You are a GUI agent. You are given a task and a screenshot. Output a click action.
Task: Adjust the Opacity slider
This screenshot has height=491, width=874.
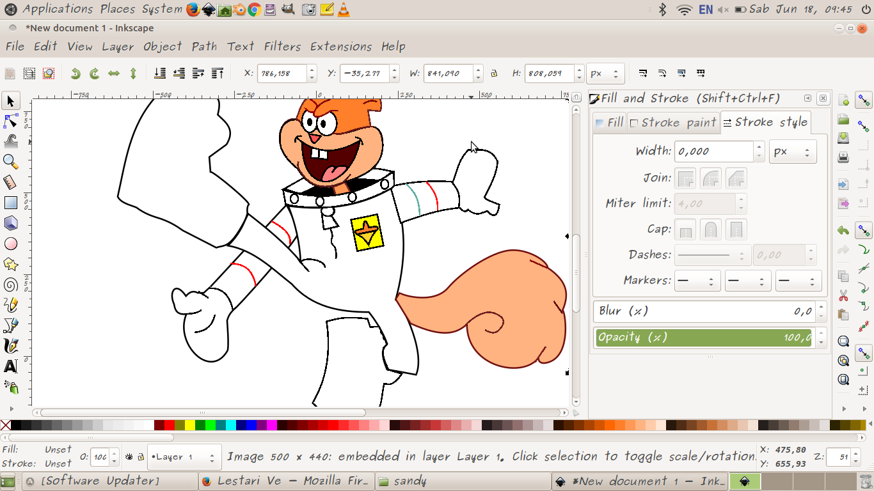tap(704, 338)
